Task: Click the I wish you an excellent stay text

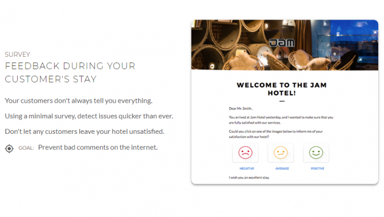Action: point(249,177)
